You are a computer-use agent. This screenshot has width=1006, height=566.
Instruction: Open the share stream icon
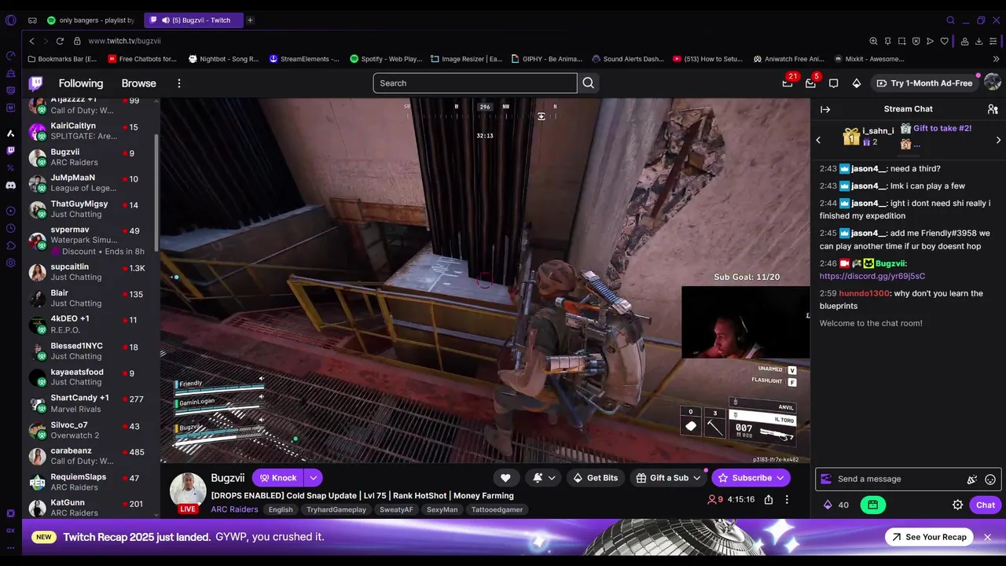tap(769, 499)
